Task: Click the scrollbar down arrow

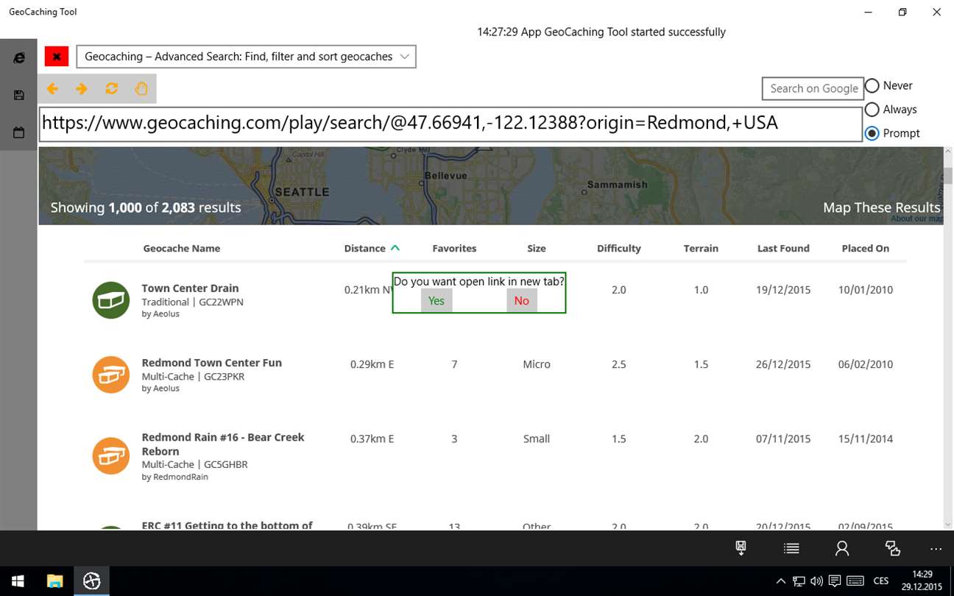Action: [x=948, y=525]
